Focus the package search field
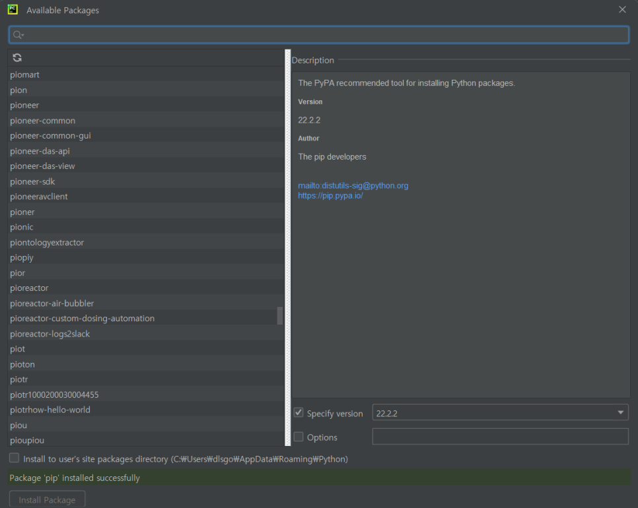 click(x=318, y=35)
